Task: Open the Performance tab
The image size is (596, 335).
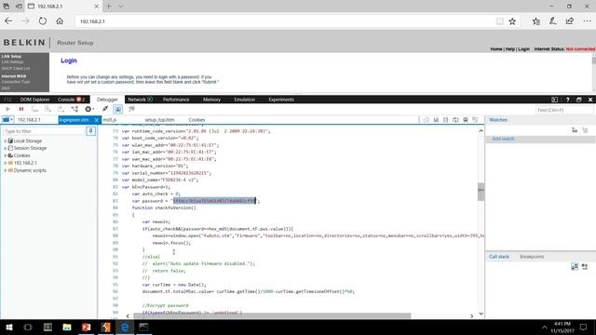Action: (x=176, y=100)
